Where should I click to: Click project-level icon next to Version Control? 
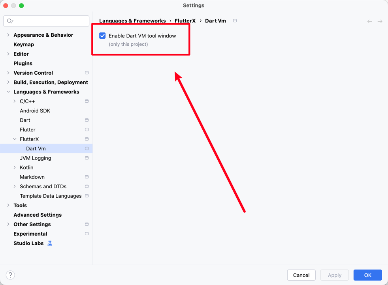pyautogui.click(x=87, y=73)
